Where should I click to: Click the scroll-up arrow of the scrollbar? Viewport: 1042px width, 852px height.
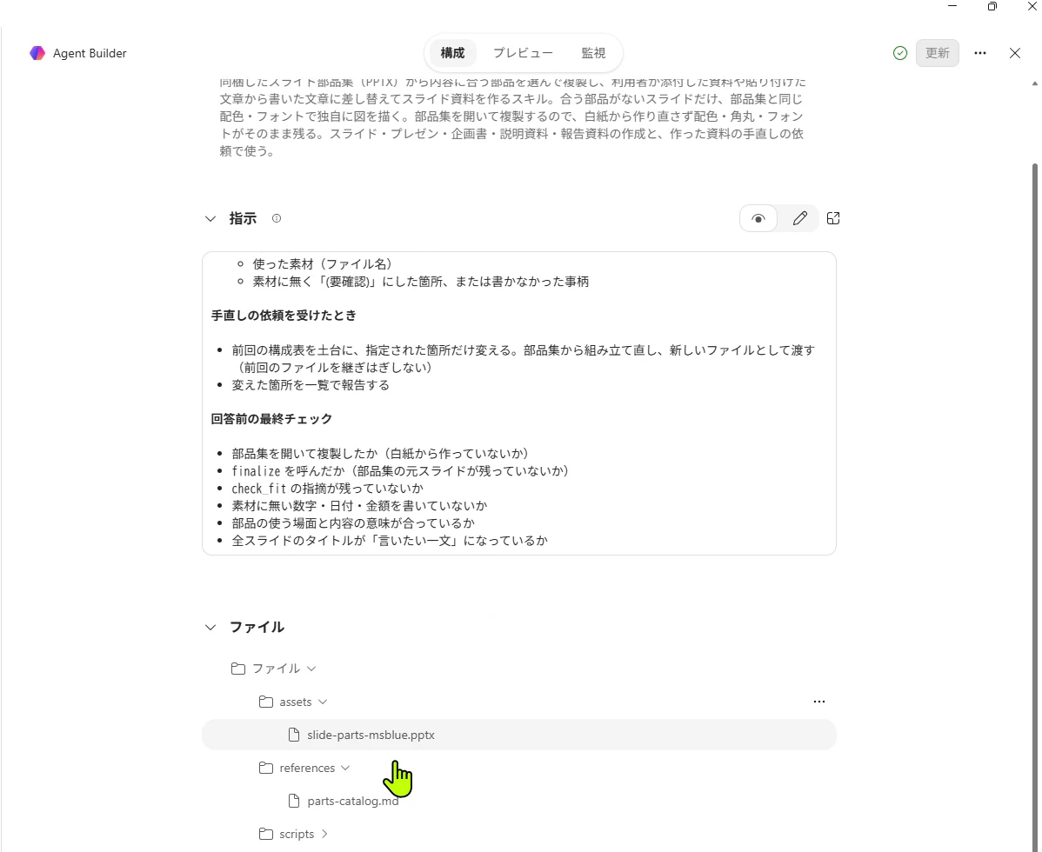pyautogui.click(x=1034, y=83)
